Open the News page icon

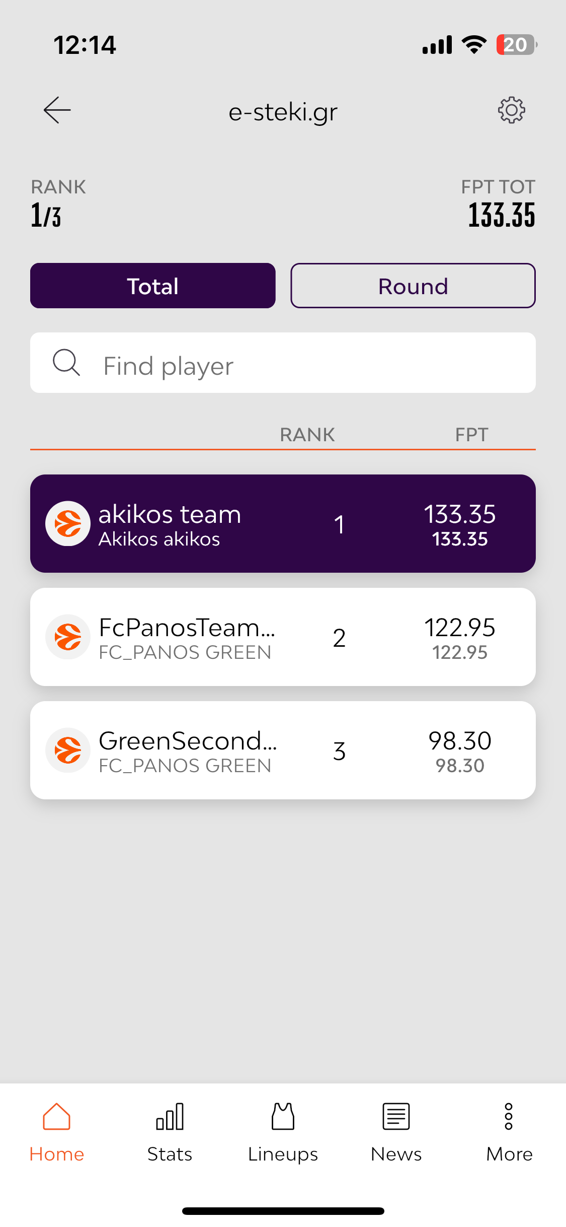pos(396,1117)
